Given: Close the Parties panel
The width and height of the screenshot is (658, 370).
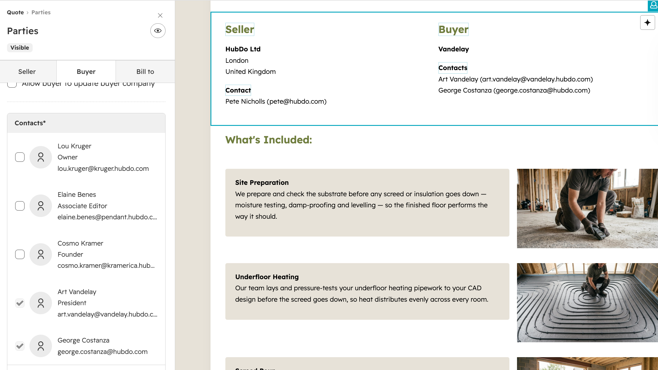Looking at the screenshot, I should pyautogui.click(x=160, y=15).
